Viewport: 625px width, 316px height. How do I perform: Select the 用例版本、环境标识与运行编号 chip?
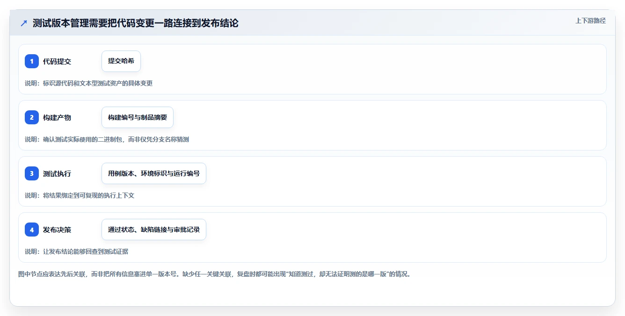tap(154, 173)
